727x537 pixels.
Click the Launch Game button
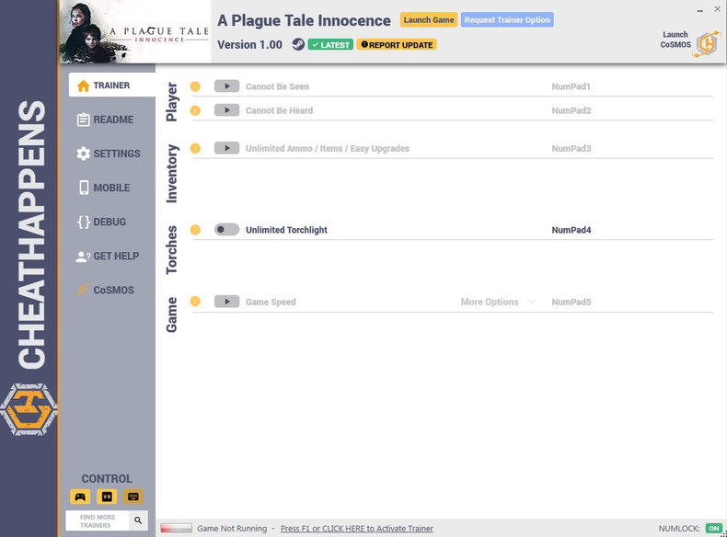pos(429,20)
